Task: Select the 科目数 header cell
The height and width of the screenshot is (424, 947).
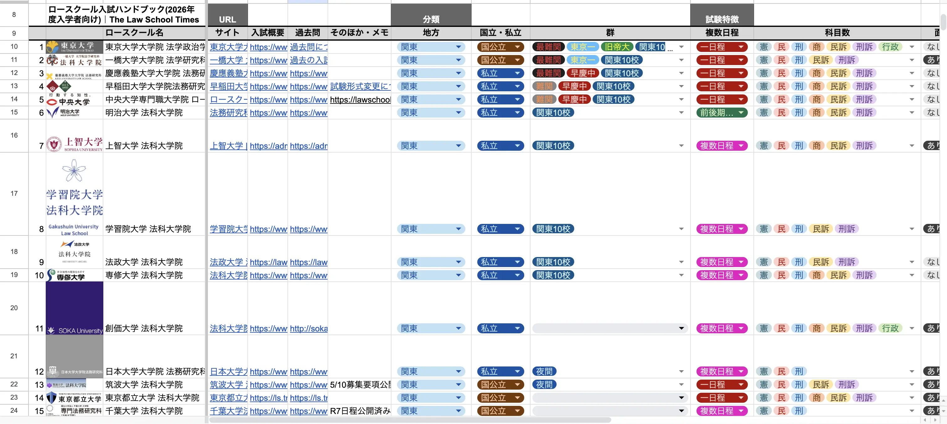Action: click(837, 33)
